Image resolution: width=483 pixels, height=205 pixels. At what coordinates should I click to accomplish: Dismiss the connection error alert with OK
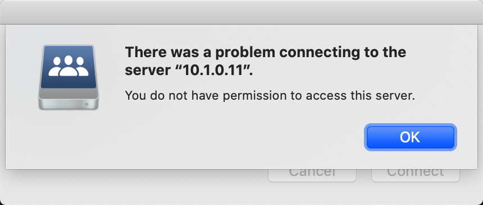(x=411, y=137)
